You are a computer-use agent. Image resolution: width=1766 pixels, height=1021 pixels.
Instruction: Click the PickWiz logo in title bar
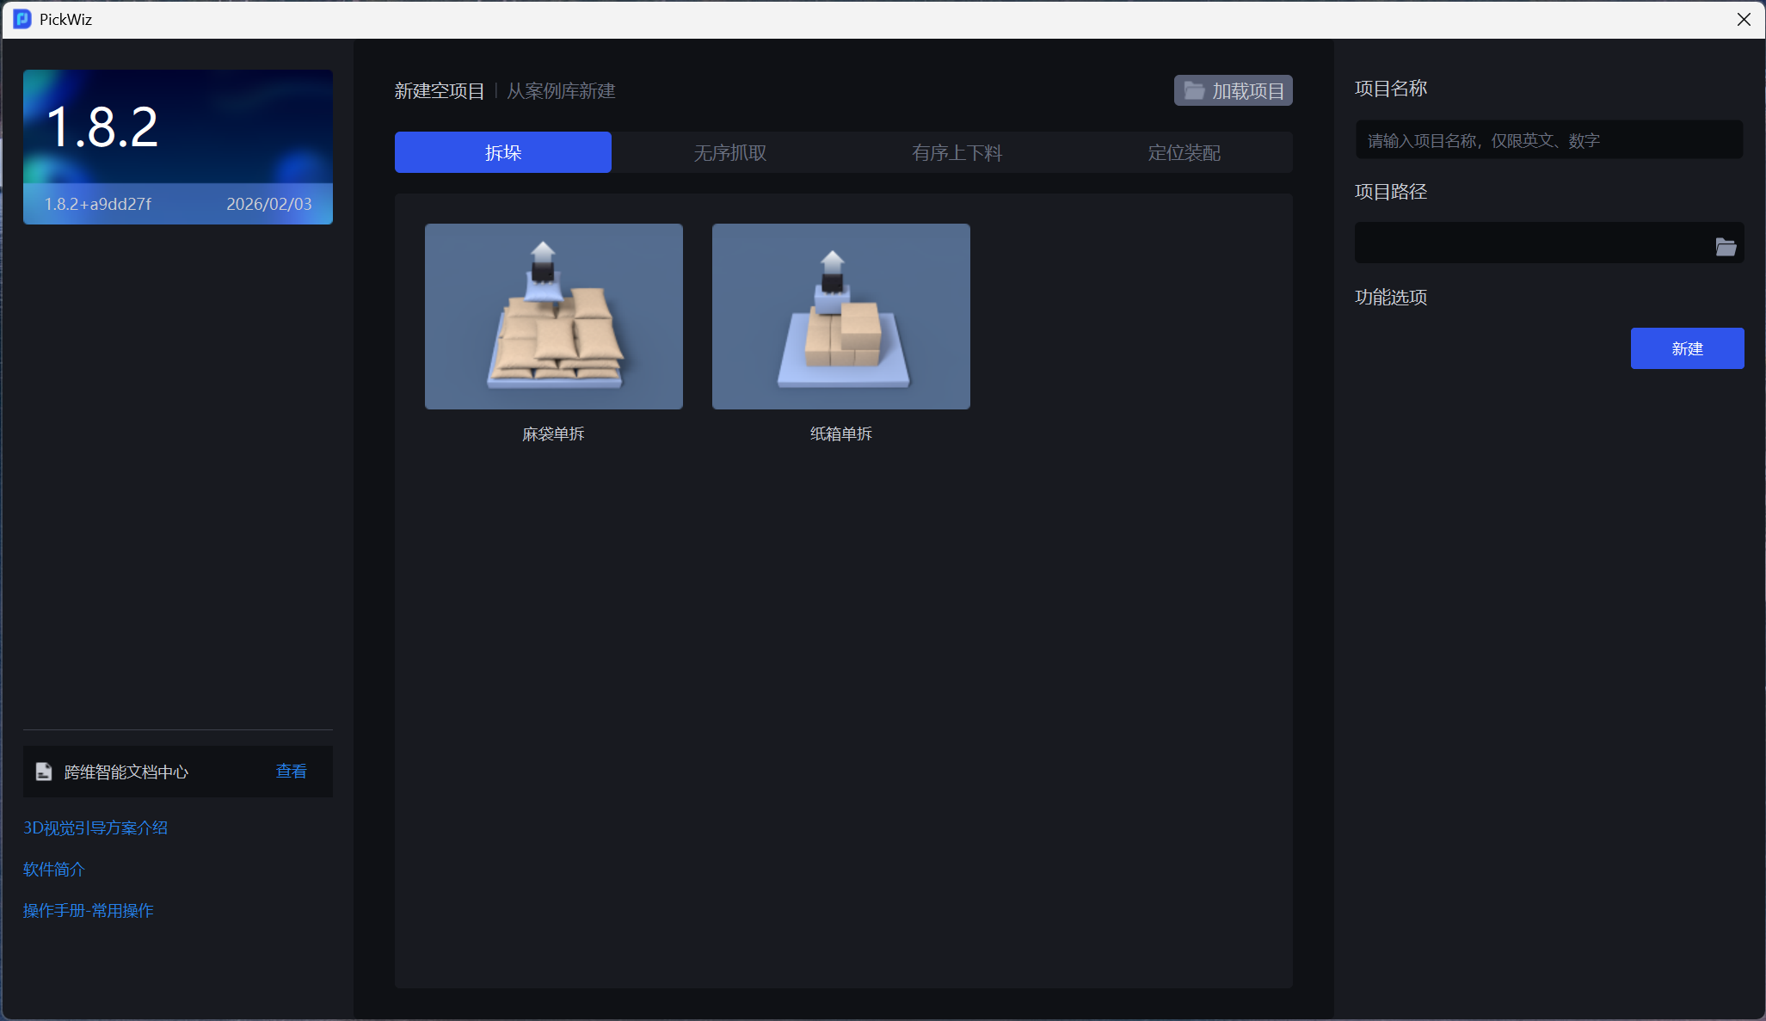click(22, 19)
